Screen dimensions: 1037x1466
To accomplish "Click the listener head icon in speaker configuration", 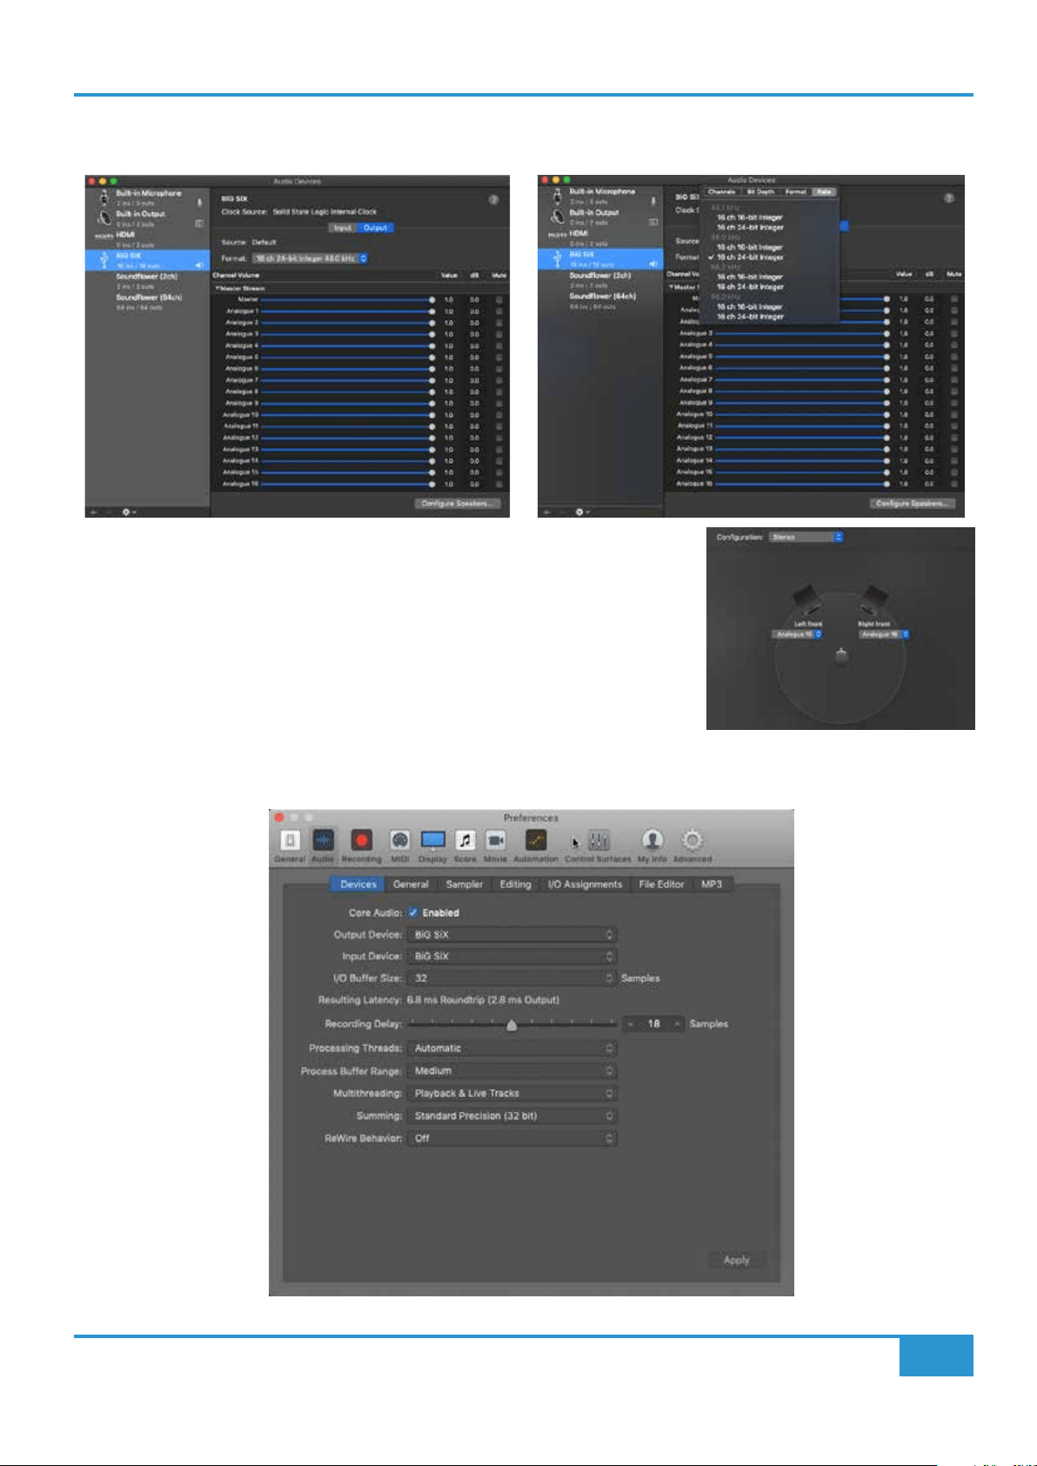I will [x=840, y=658].
